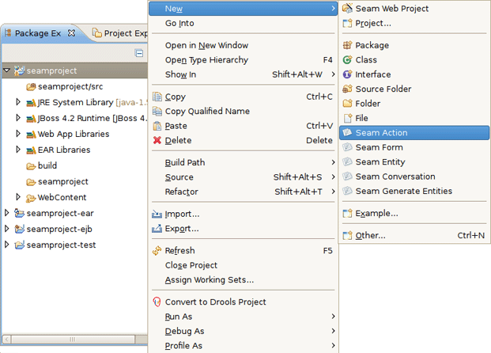Expand the WebContent folder
491x353 pixels.
coord(19,197)
